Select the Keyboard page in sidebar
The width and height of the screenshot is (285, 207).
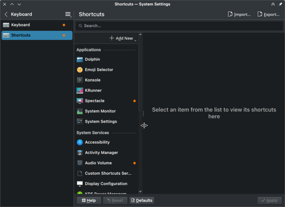(20, 25)
